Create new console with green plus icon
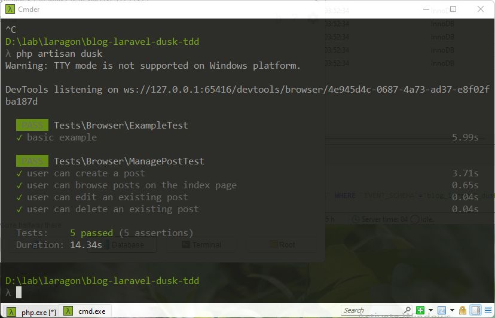The width and height of the screenshot is (495, 318). coord(420,310)
